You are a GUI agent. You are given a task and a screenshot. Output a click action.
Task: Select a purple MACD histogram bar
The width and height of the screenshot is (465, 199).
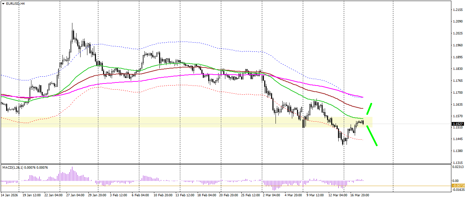tap(72, 174)
